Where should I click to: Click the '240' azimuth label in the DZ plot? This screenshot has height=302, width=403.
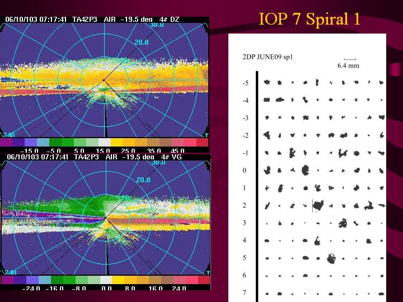[x=10, y=135]
